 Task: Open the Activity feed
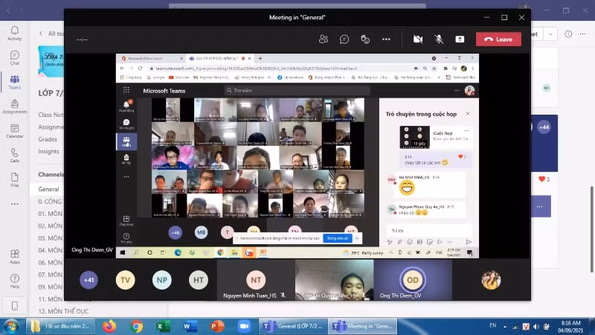pos(14,33)
